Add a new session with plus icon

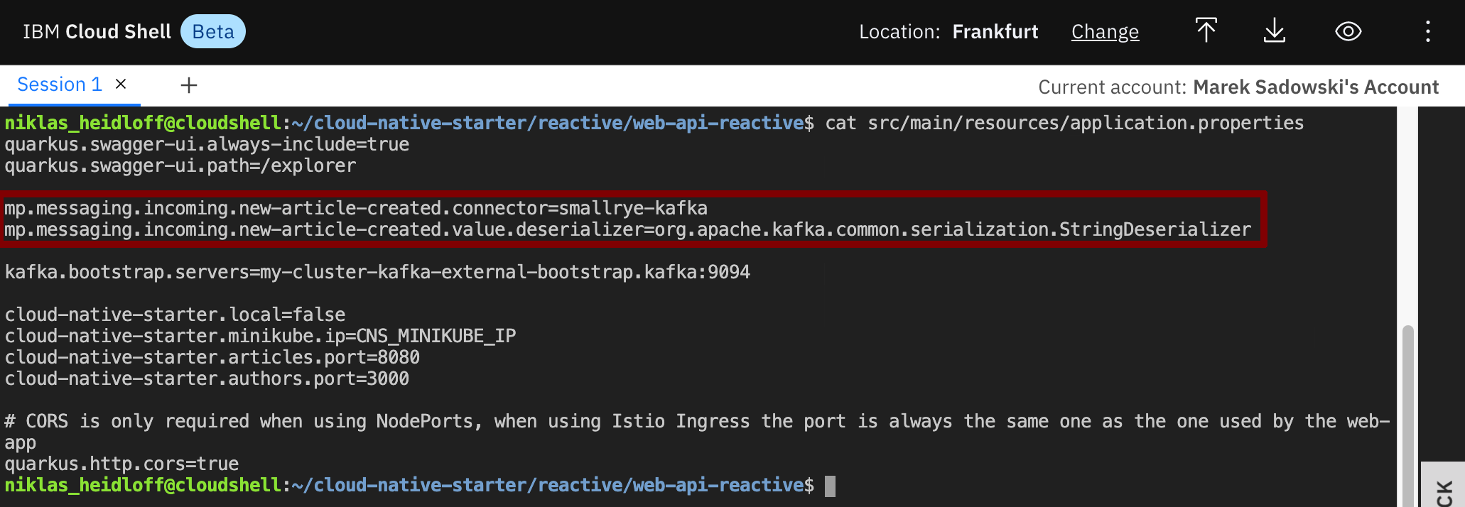pyautogui.click(x=189, y=86)
